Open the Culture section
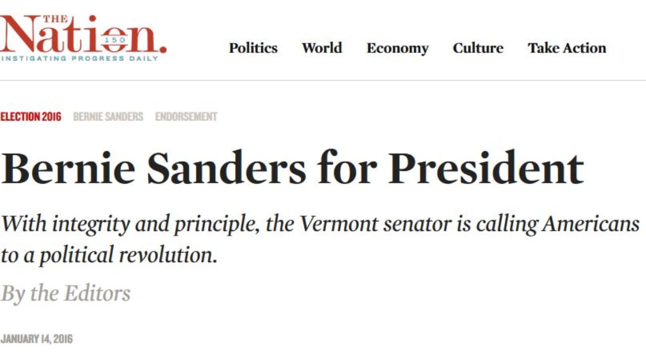The height and width of the screenshot is (363, 646). point(478,48)
